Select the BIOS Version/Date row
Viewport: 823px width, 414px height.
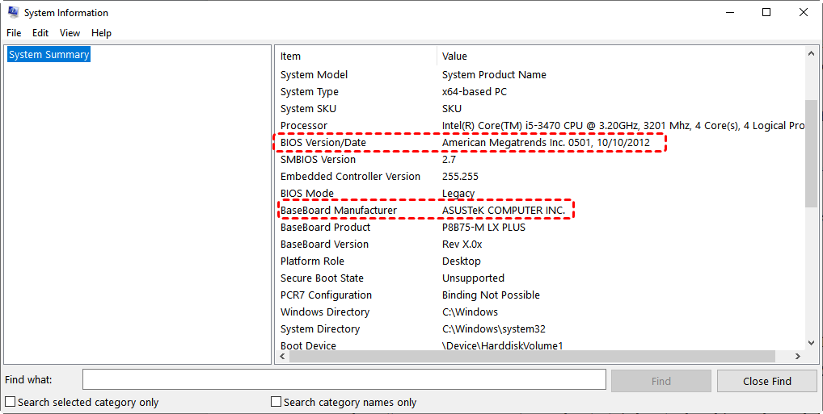(x=541, y=143)
